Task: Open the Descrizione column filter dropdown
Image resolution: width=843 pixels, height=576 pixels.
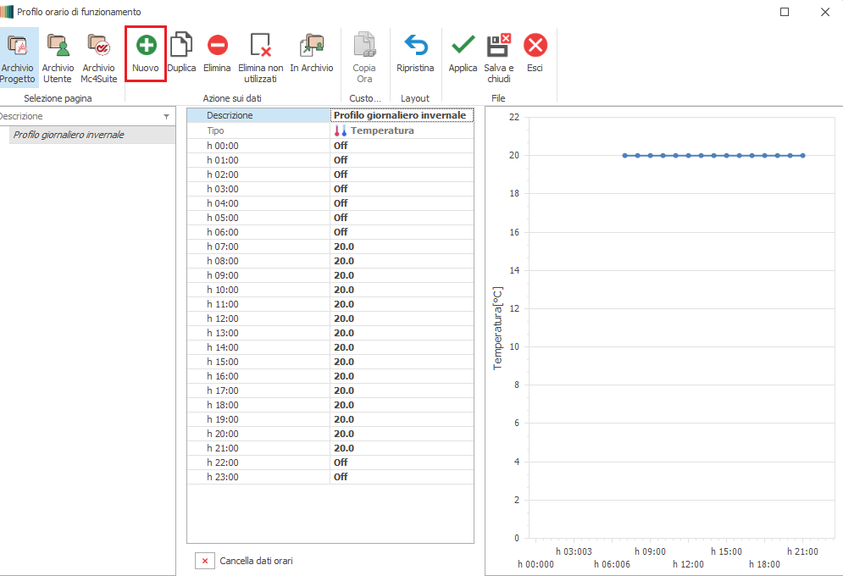Action: click(166, 117)
